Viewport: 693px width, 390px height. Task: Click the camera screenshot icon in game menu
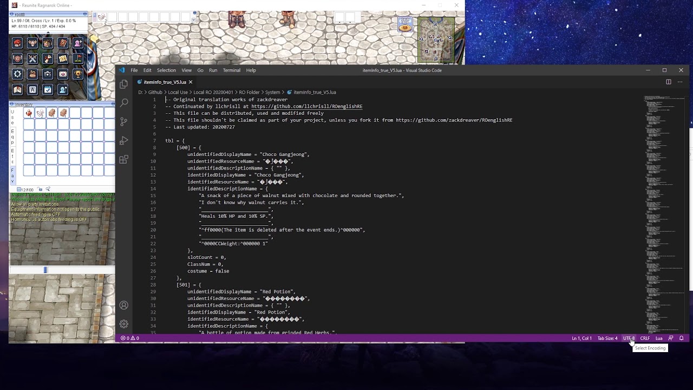point(48,74)
